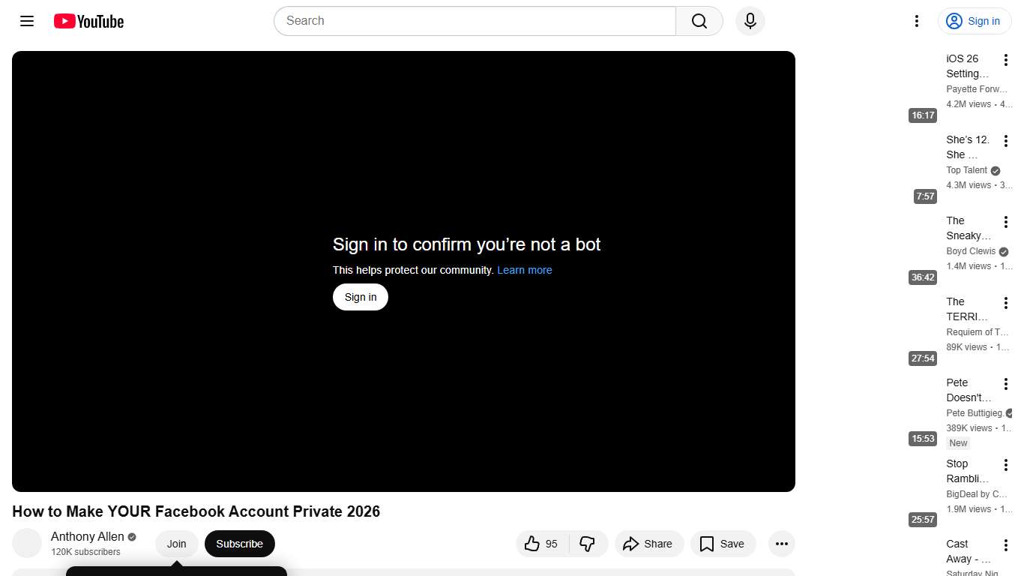This screenshot has width=1024, height=576.
Task: Switch to the Join membership option
Action: [176, 544]
